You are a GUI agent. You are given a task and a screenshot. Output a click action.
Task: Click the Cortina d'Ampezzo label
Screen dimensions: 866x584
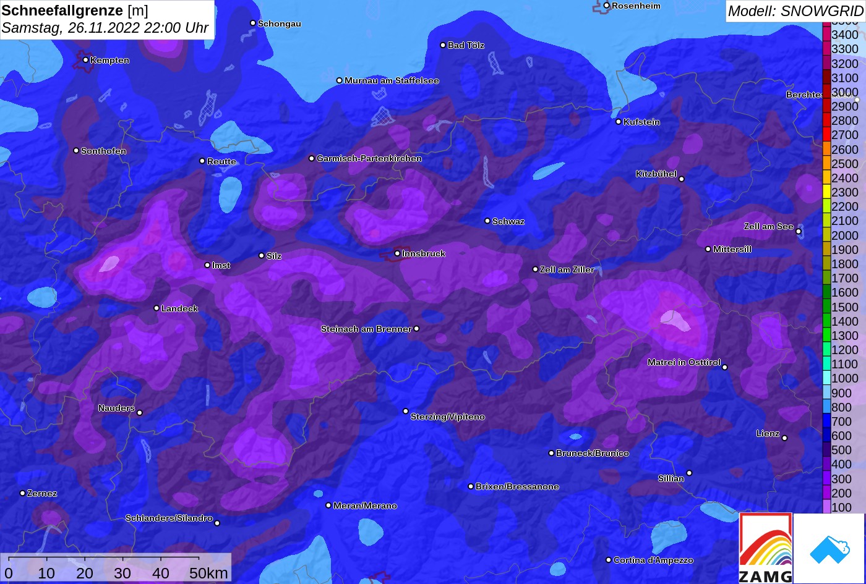[653, 560]
